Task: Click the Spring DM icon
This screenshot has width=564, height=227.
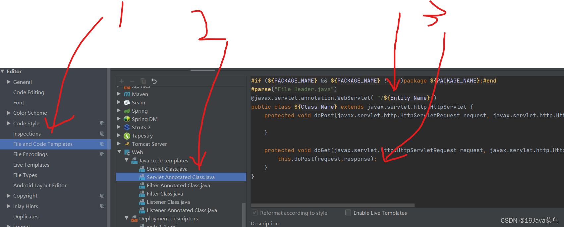Action: [127, 119]
